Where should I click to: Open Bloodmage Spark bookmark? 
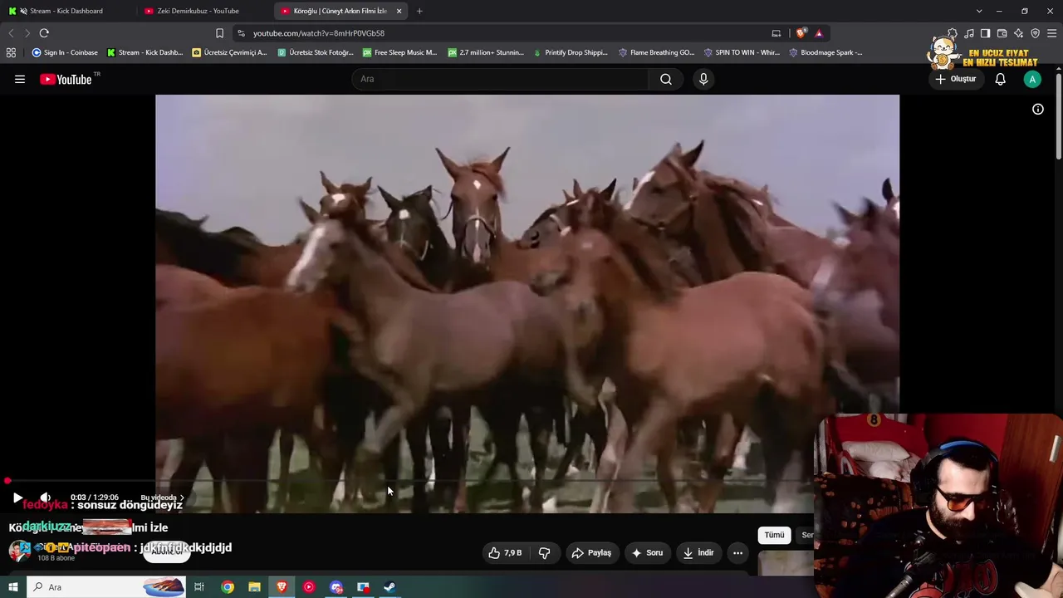pyautogui.click(x=825, y=52)
